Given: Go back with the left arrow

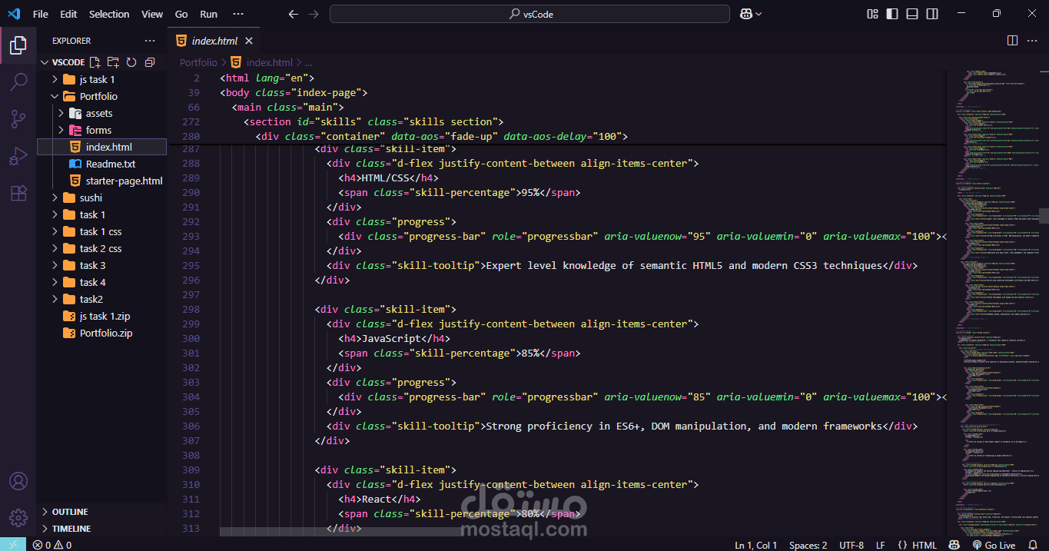Looking at the screenshot, I should 293,14.
